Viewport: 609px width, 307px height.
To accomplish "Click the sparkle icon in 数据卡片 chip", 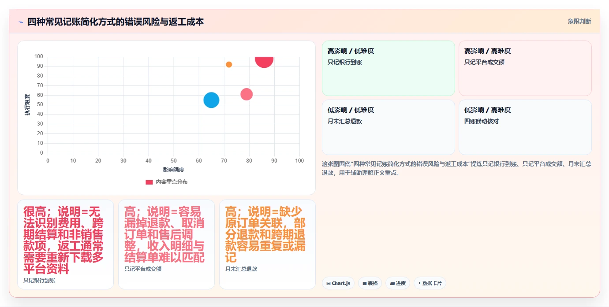I will 420,284.
